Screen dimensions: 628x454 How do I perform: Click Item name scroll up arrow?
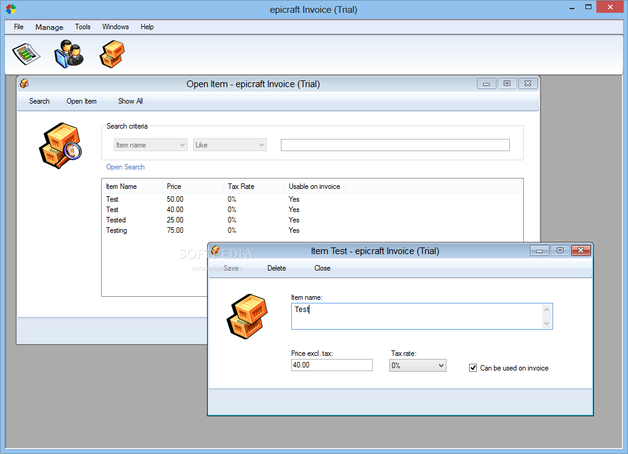coord(547,310)
